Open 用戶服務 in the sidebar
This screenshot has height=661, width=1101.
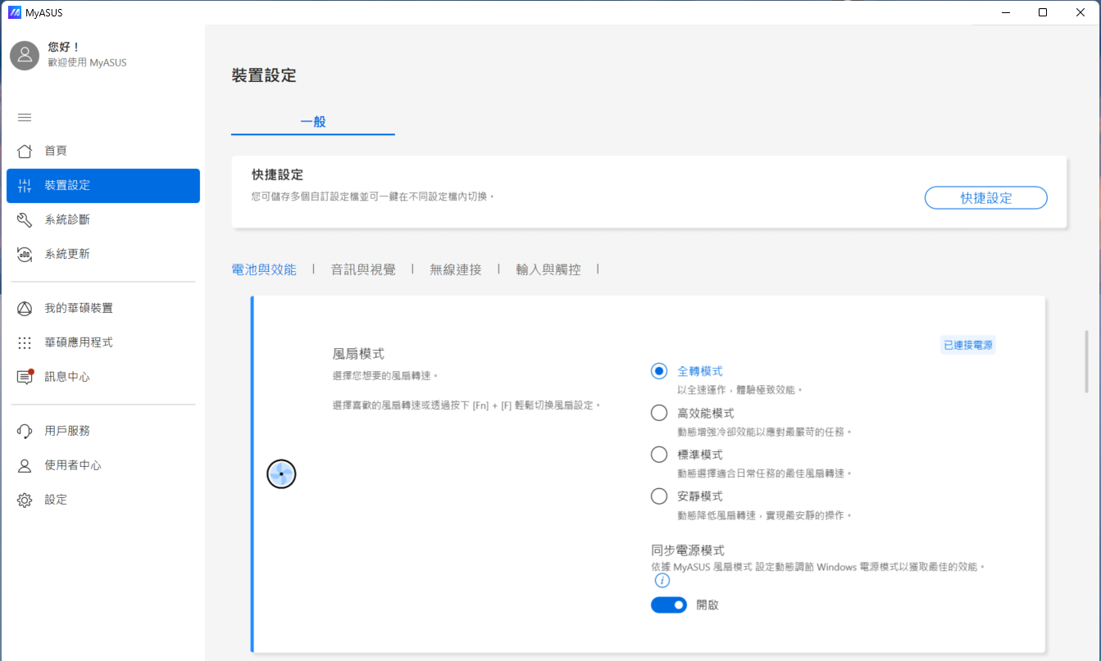(x=103, y=431)
